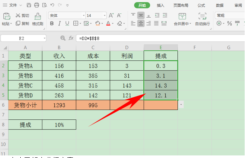
Task: Click the Print icon
Action: (37, 5)
